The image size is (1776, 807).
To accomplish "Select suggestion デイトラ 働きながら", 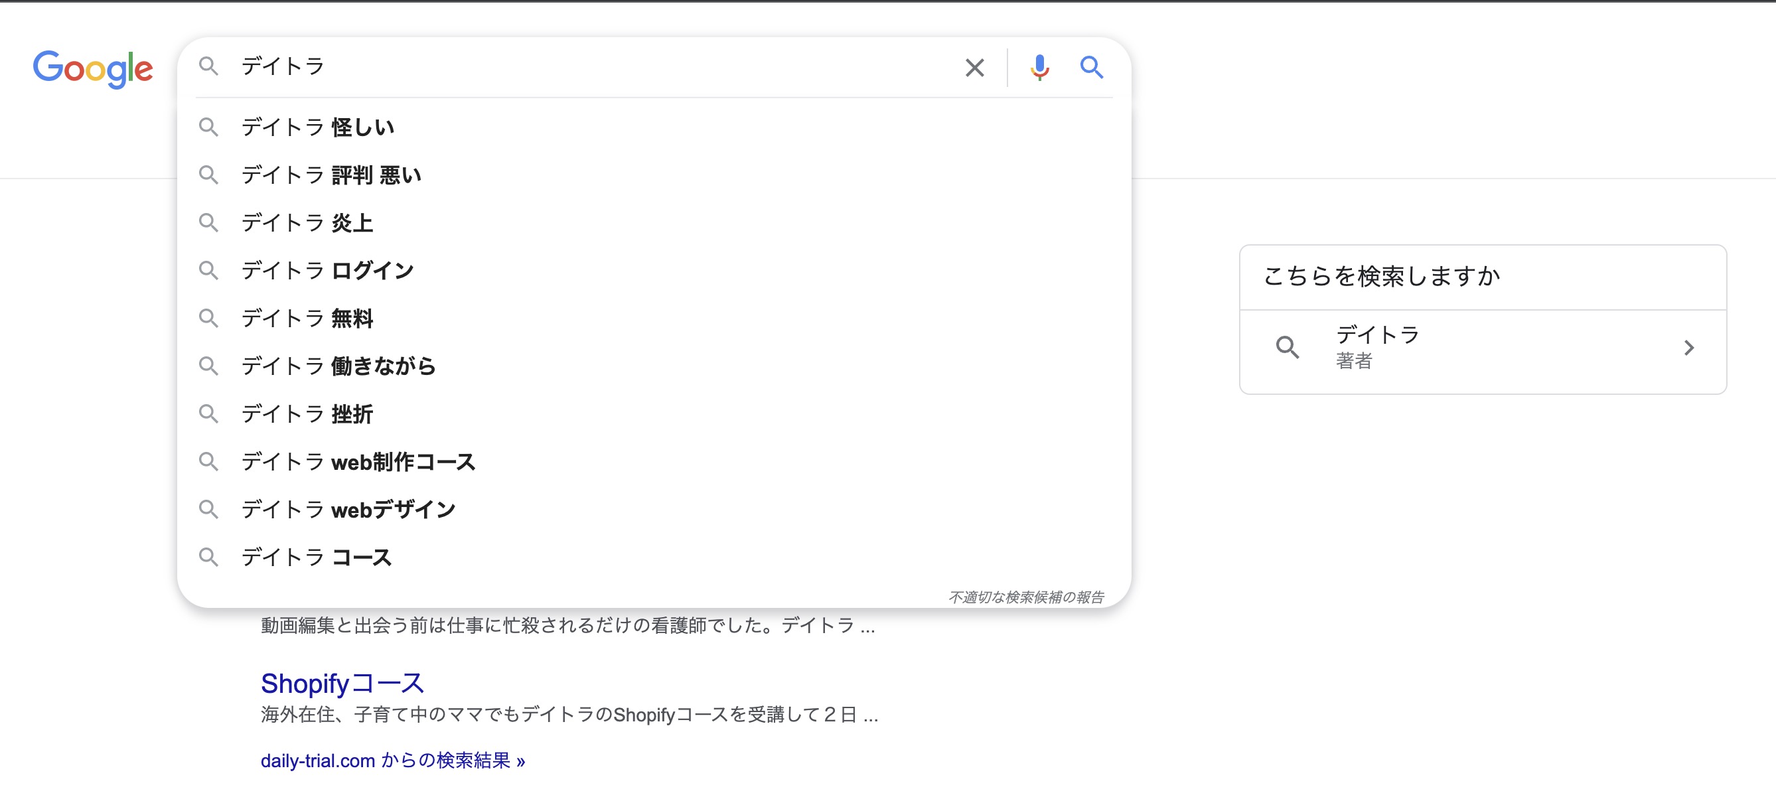I will click(338, 366).
